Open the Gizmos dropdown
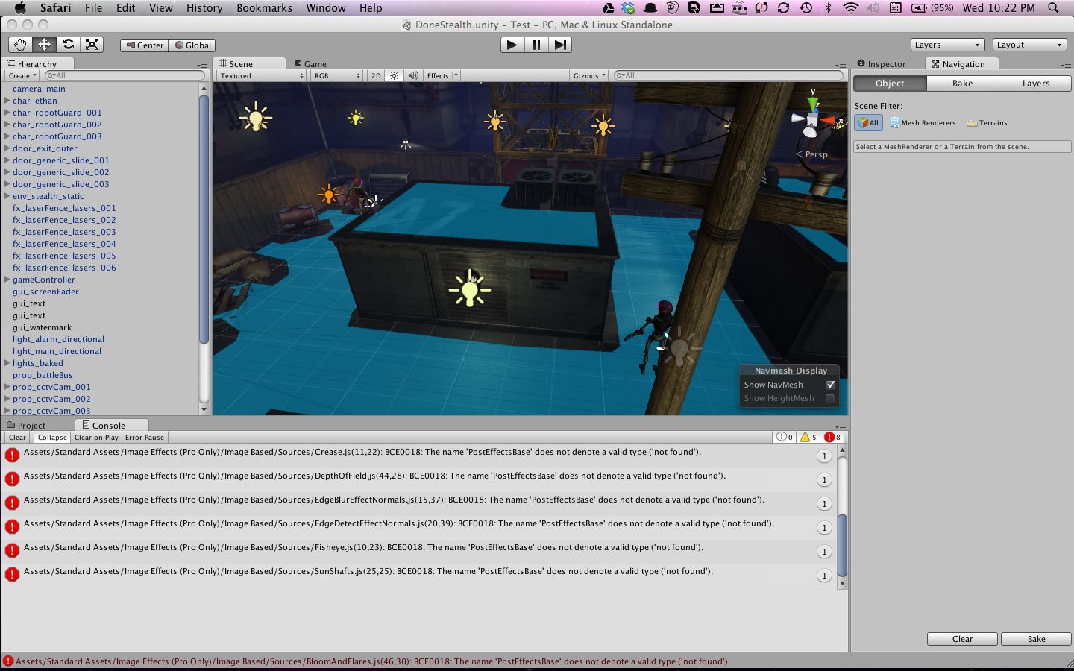 coord(589,75)
